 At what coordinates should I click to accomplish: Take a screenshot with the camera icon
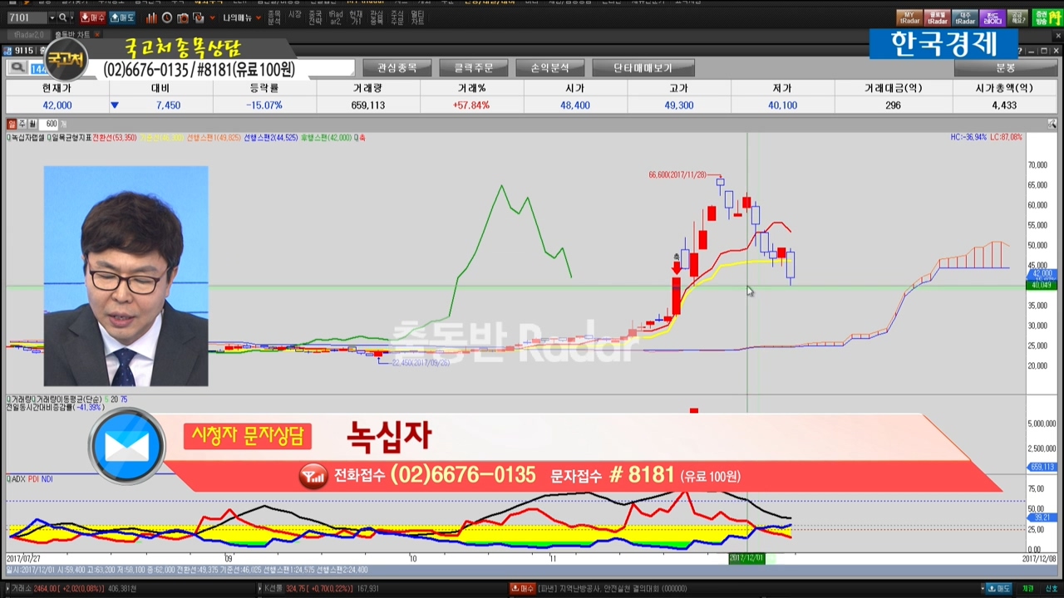[x=183, y=17]
